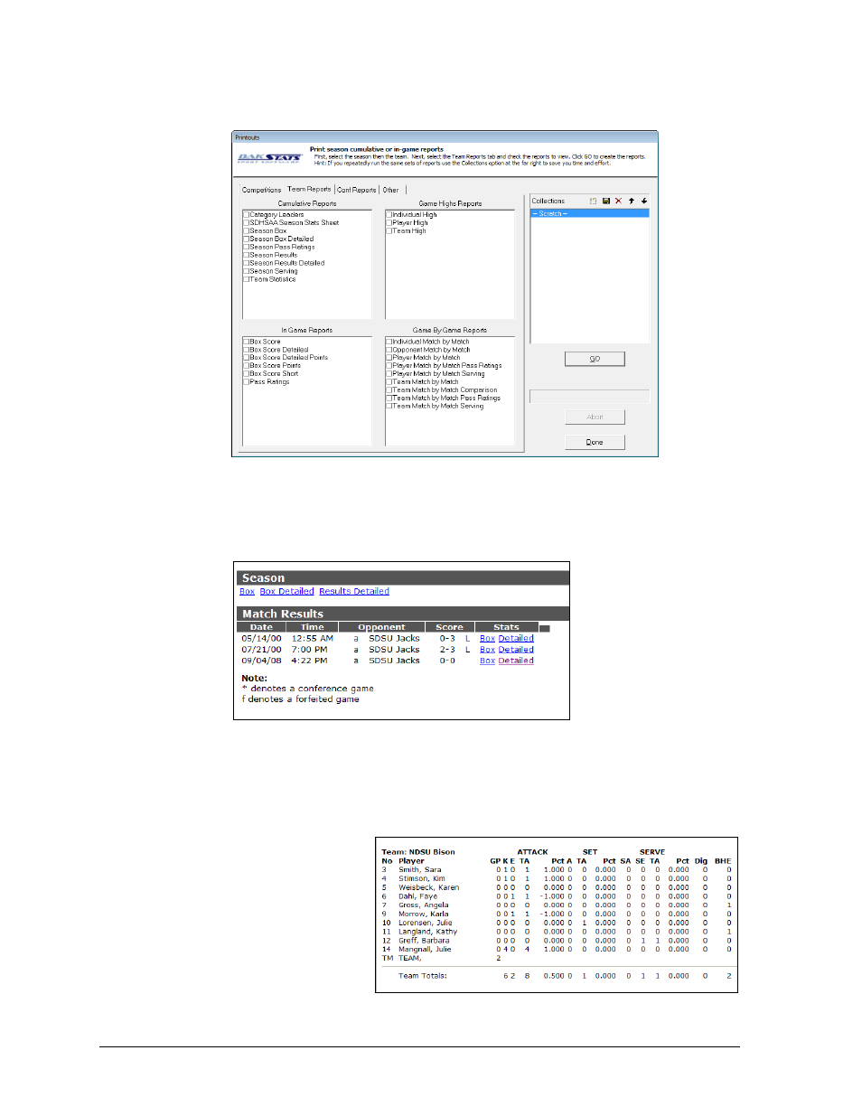The image size is (862, 1116).
Task: Move the collection down with the arrow
Action: (x=644, y=202)
